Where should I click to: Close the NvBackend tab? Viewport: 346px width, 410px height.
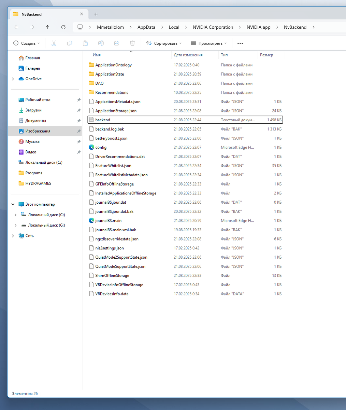pos(82,14)
